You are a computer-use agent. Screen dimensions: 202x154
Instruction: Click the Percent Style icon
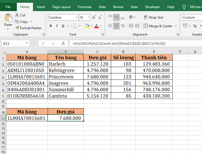click(195, 26)
